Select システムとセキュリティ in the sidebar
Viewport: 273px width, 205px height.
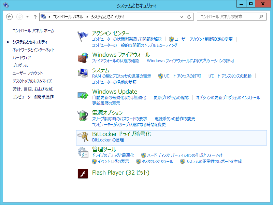[30, 42]
